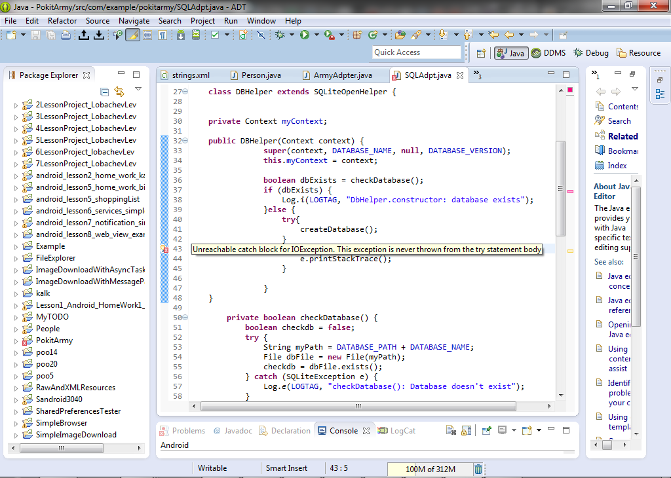
Task: Click the Quick Access search field
Action: pyautogui.click(x=417, y=52)
